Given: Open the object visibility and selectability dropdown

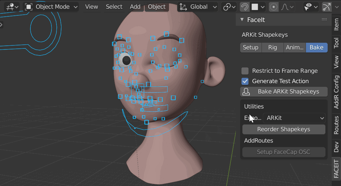Looking at the screenshot, I should click(x=311, y=7).
